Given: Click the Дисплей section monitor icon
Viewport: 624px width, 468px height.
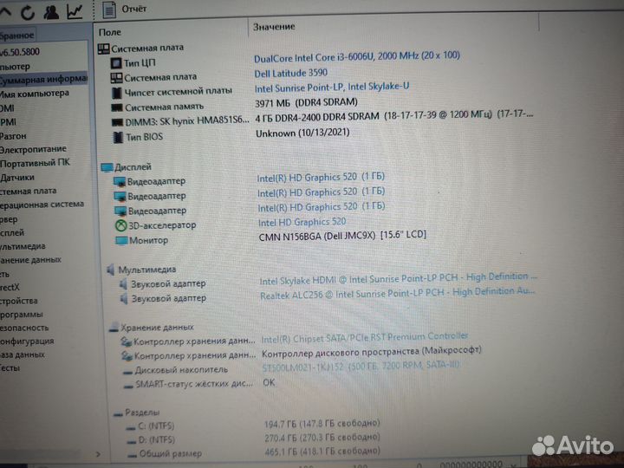Looking at the screenshot, I should pos(107,167).
